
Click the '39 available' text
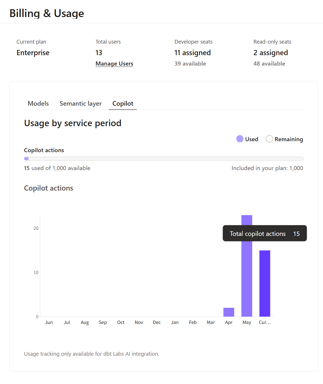click(190, 64)
